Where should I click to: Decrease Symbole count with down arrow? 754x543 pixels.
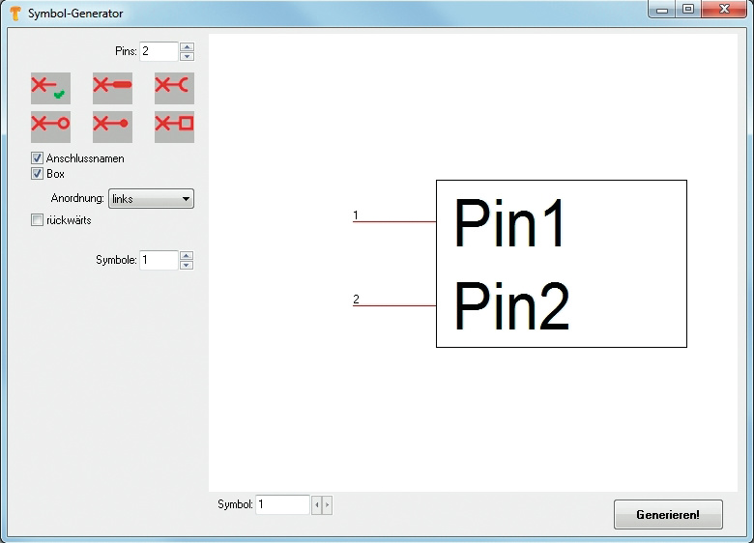(187, 265)
